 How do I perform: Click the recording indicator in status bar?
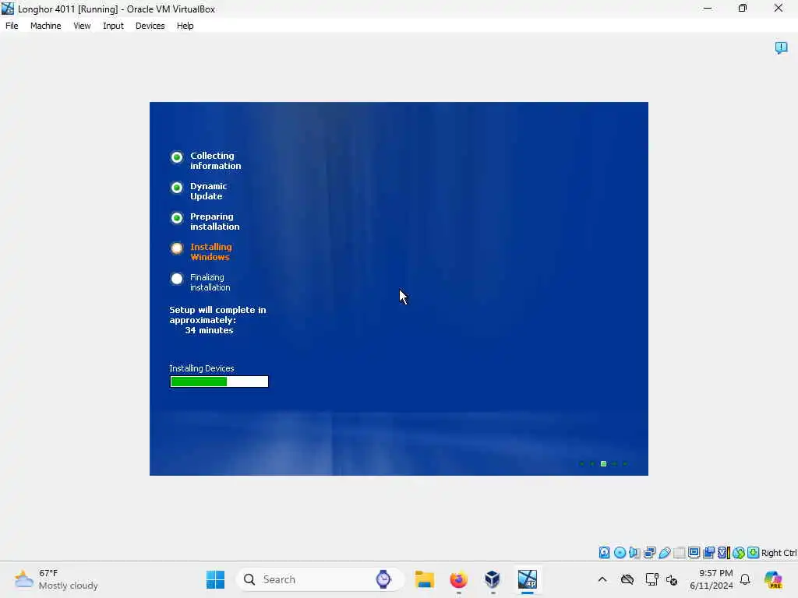click(x=708, y=553)
